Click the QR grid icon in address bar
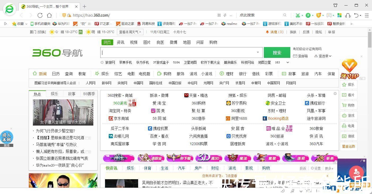 [219, 15]
